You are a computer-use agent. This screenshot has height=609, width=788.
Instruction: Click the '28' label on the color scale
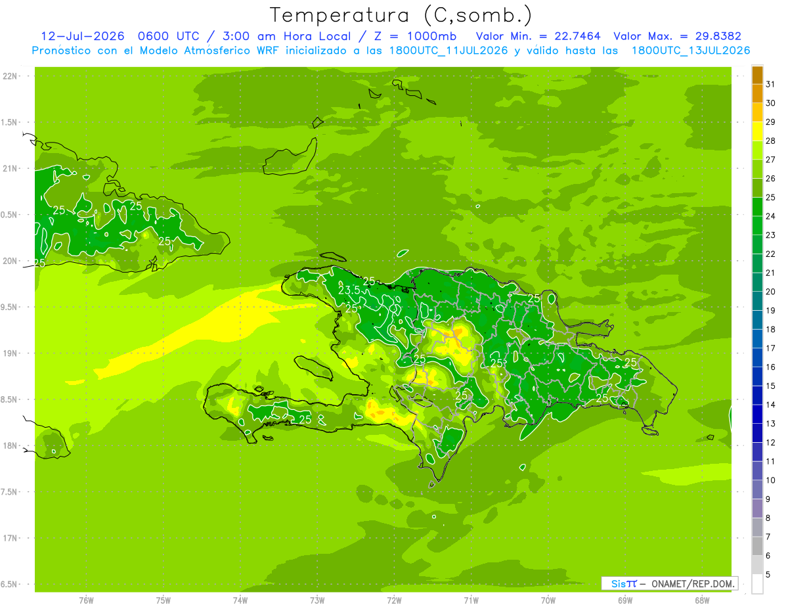(x=771, y=141)
